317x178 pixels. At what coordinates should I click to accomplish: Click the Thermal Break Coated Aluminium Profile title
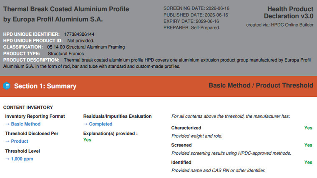(66, 9)
